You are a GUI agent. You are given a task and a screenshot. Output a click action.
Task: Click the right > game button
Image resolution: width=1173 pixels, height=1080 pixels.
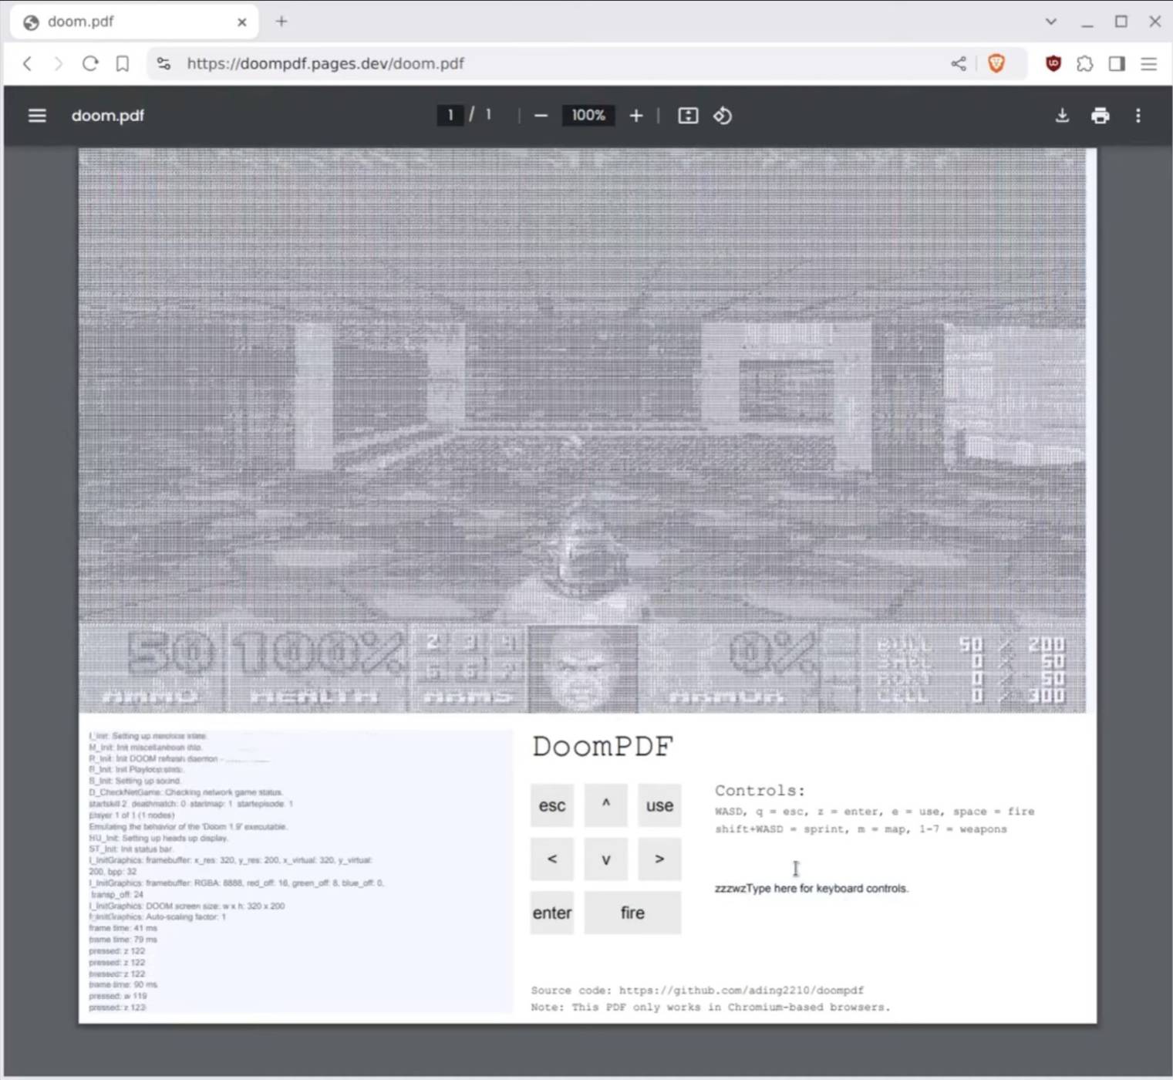click(x=659, y=859)
